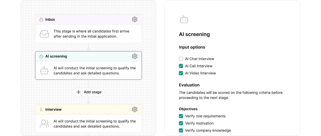Select the Inbox stage header
This screenshot has width=321, height=136.
click(88, 19)
